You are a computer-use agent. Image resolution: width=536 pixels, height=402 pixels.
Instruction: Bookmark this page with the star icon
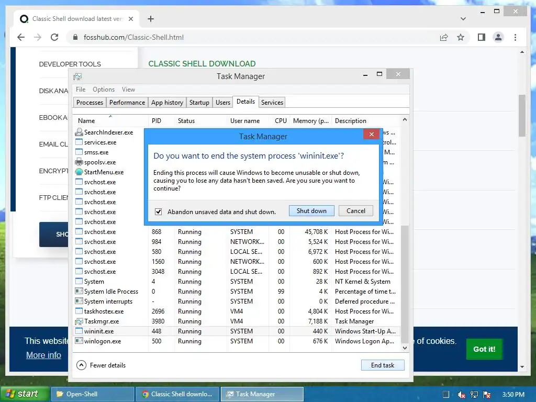click(x=461, y=37)
